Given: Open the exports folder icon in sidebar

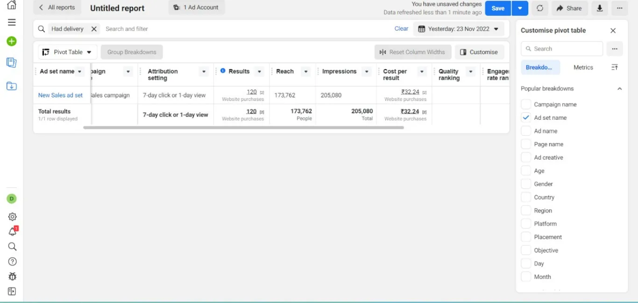Looking at the screenshot, I should (12, 86).
